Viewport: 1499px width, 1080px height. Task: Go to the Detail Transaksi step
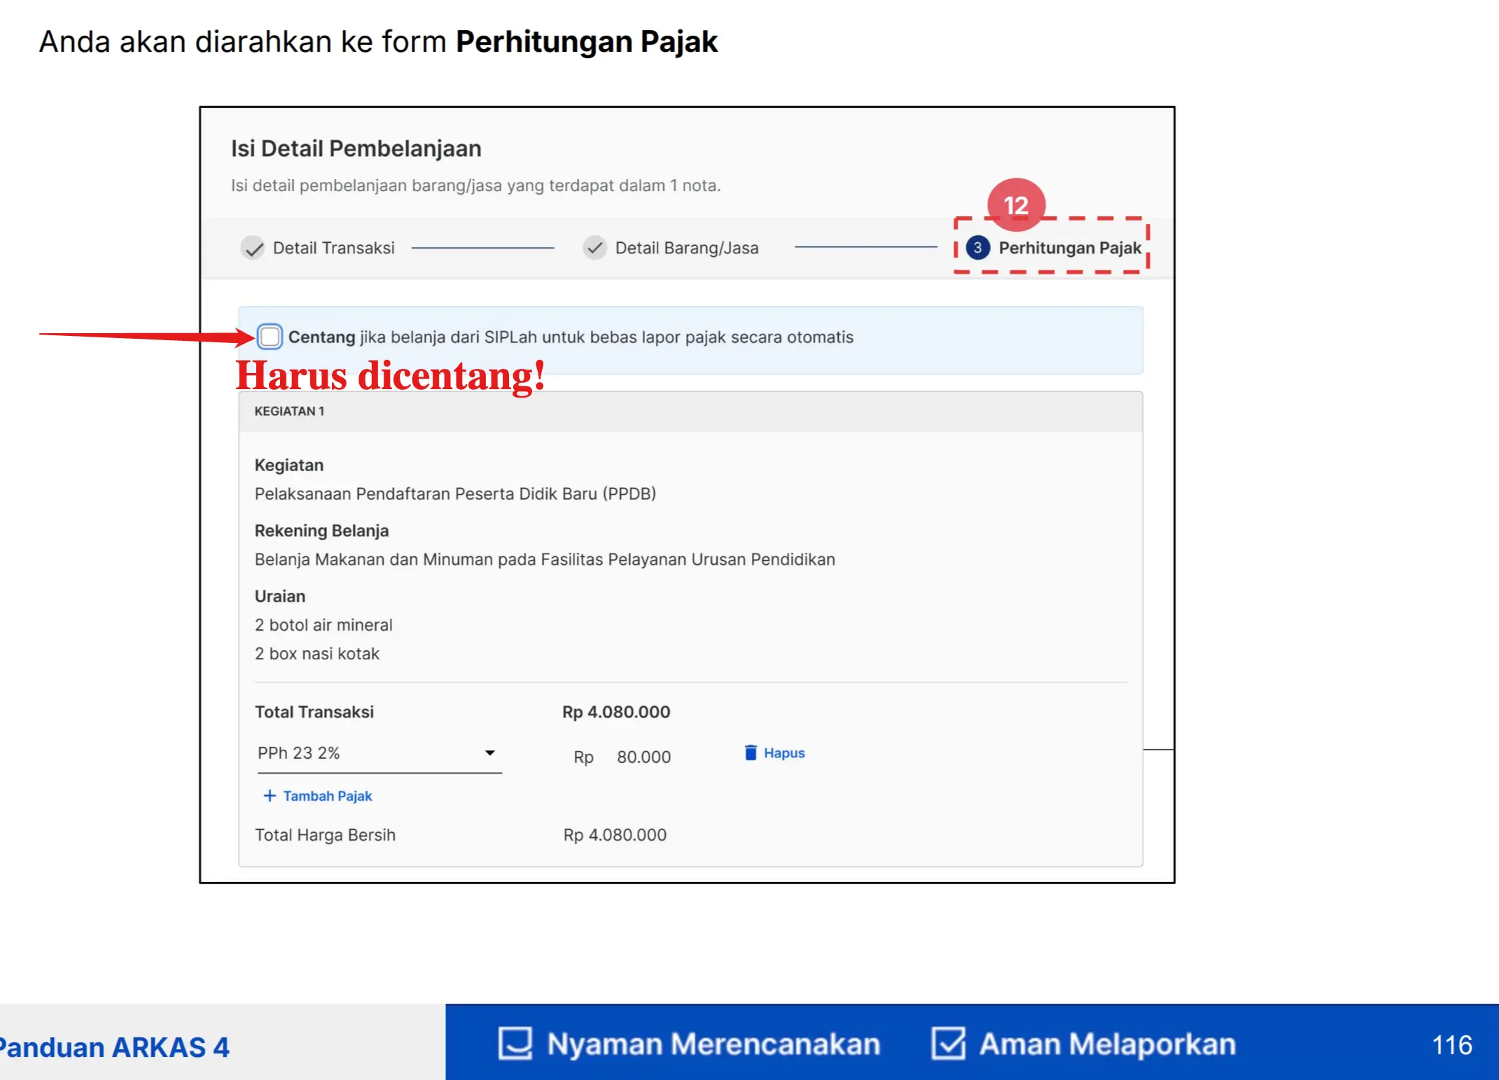coord(333,248)
